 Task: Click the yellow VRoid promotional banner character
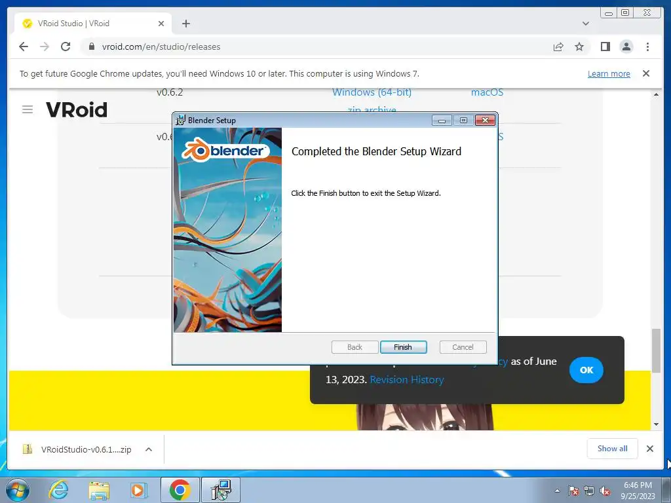click(x=425, y=417)
